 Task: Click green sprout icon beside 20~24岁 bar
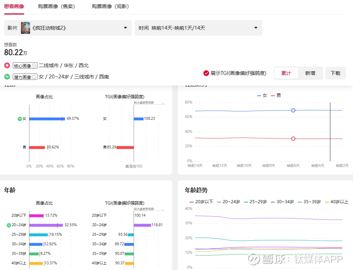pos(9,225)
